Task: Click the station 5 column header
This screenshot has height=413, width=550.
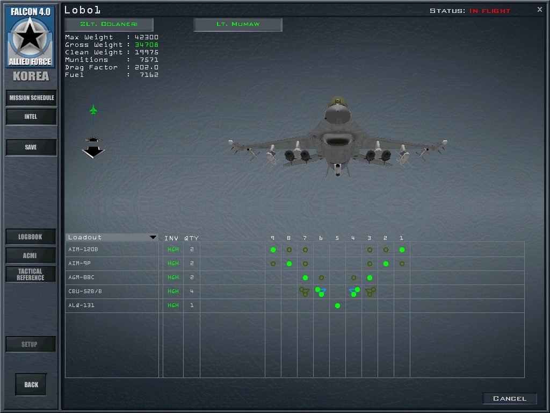Action: pos(337,238)
